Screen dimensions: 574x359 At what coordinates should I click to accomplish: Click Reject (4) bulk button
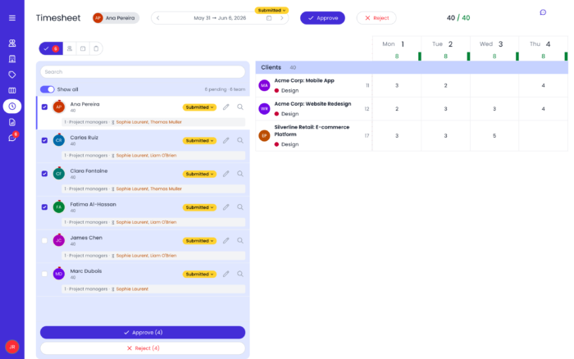(143, 348)
